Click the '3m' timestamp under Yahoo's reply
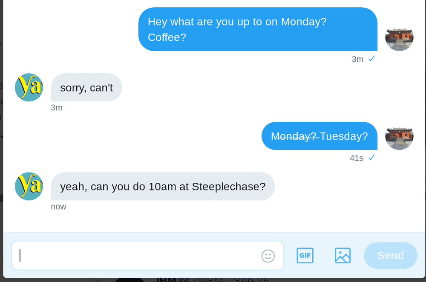The width and height of the screenshot is (426, 282). [x=57, y=108]
